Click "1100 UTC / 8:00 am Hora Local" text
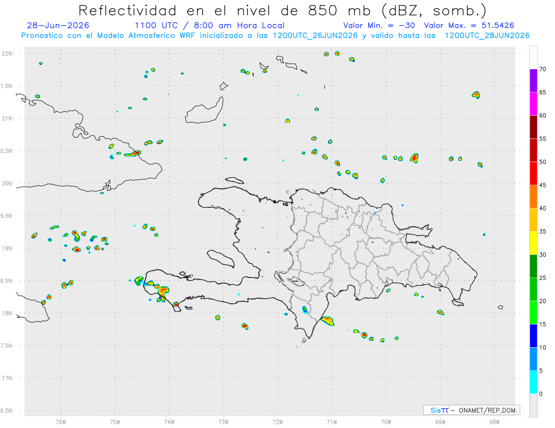The width and height of the screenshot is (555, 428). (x=210, y=25)
